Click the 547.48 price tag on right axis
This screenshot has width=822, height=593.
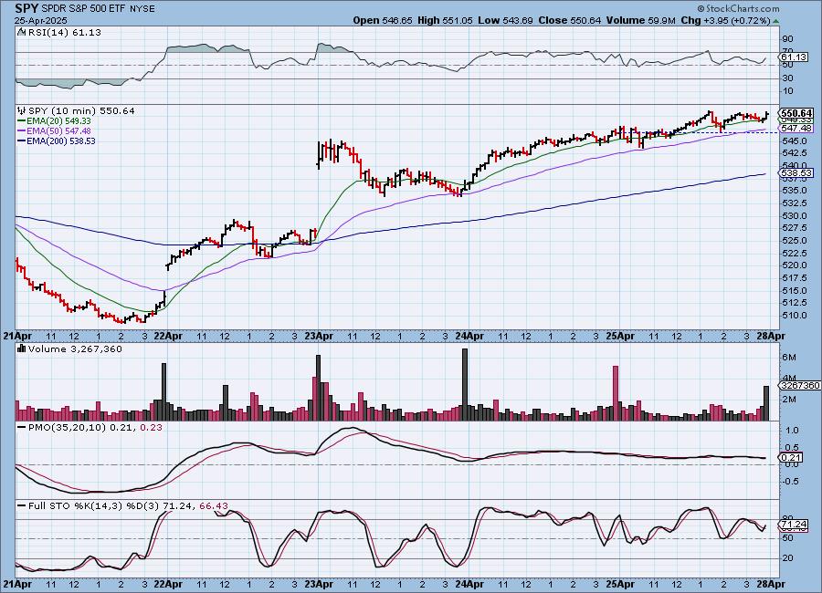(796, 129)
